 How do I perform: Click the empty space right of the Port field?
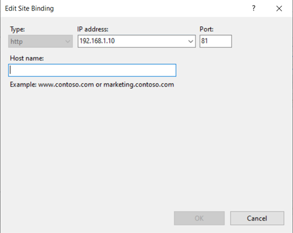[x=262, y=41]
